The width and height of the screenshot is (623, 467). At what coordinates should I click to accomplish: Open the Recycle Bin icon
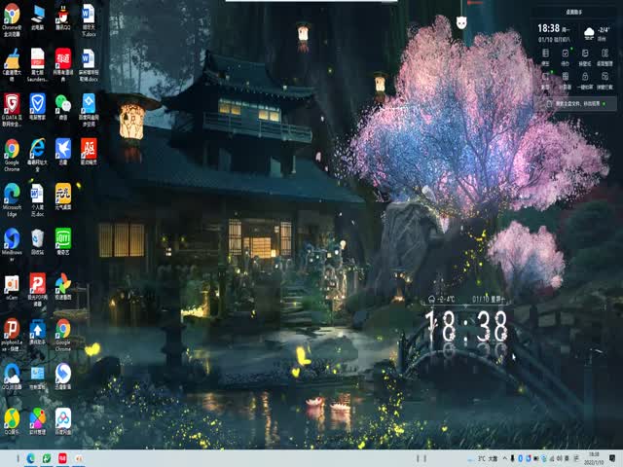[x=37, y=238]
